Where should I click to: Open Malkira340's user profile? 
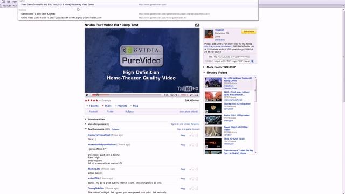point(94,169)
